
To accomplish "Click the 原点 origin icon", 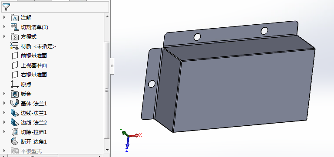I will tap(15, 84).
